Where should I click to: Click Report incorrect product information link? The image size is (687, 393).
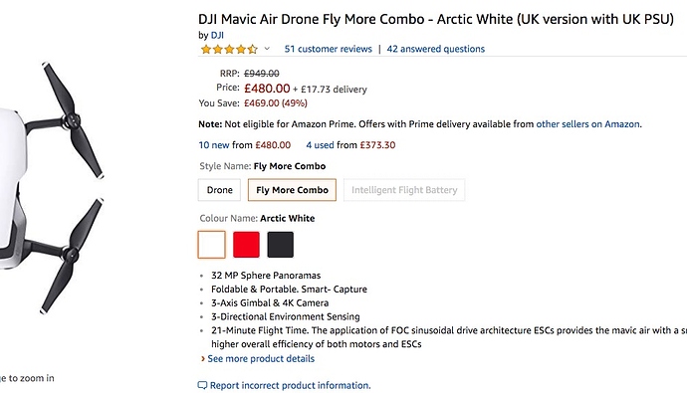point(290,386)
